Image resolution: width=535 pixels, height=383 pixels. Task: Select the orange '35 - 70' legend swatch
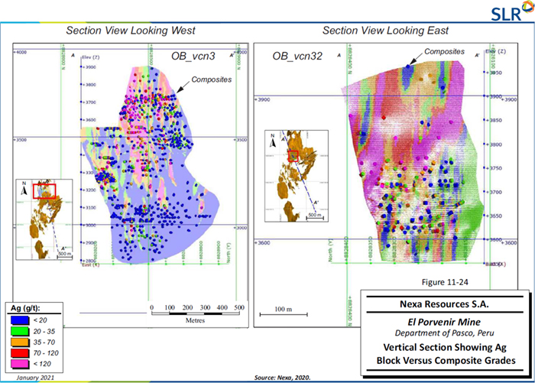point(20,342)
